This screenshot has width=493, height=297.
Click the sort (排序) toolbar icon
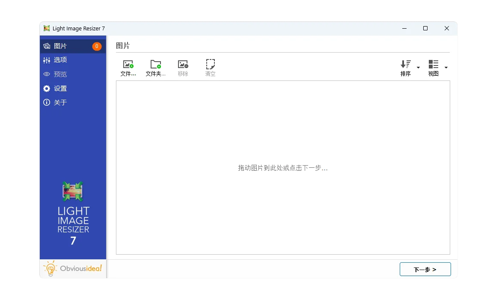[405, 65]
